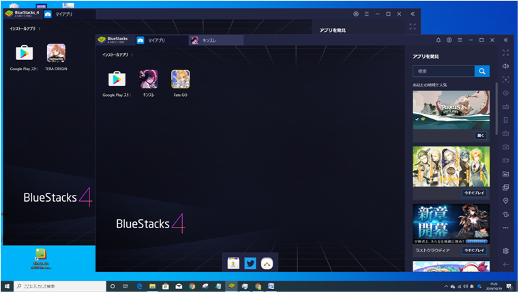The image size is (519, 293).
Task: Open the Windows Start menu
Action: 7,286
